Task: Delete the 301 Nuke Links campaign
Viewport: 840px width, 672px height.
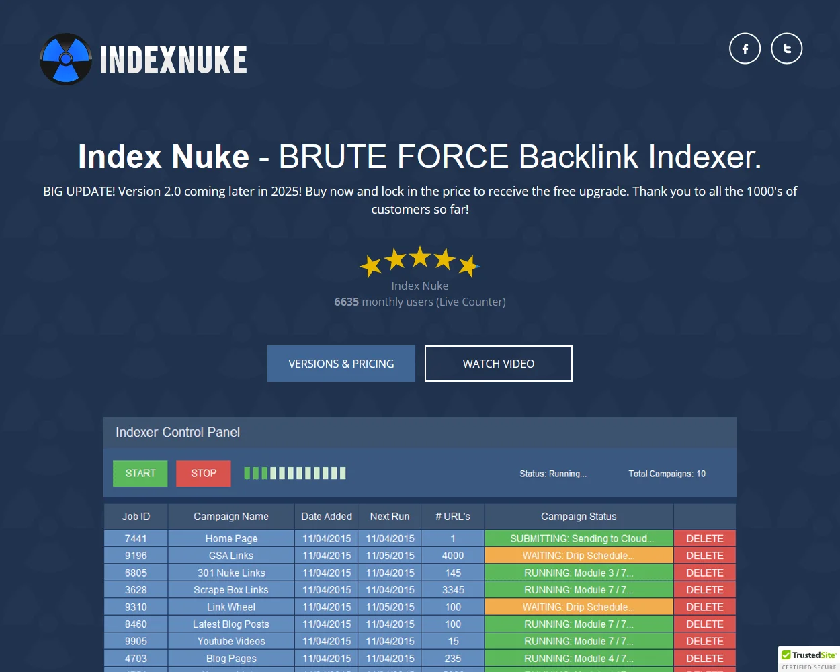Action: [705, 573]
